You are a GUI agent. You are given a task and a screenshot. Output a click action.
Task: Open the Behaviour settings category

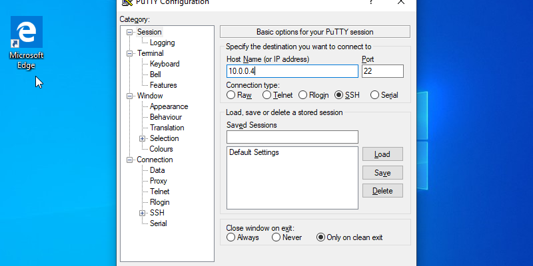pyautogui.click(x=165, y=117)
